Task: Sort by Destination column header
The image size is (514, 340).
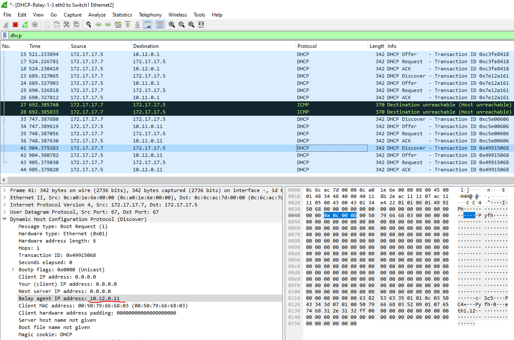Action: pos(146,46)
